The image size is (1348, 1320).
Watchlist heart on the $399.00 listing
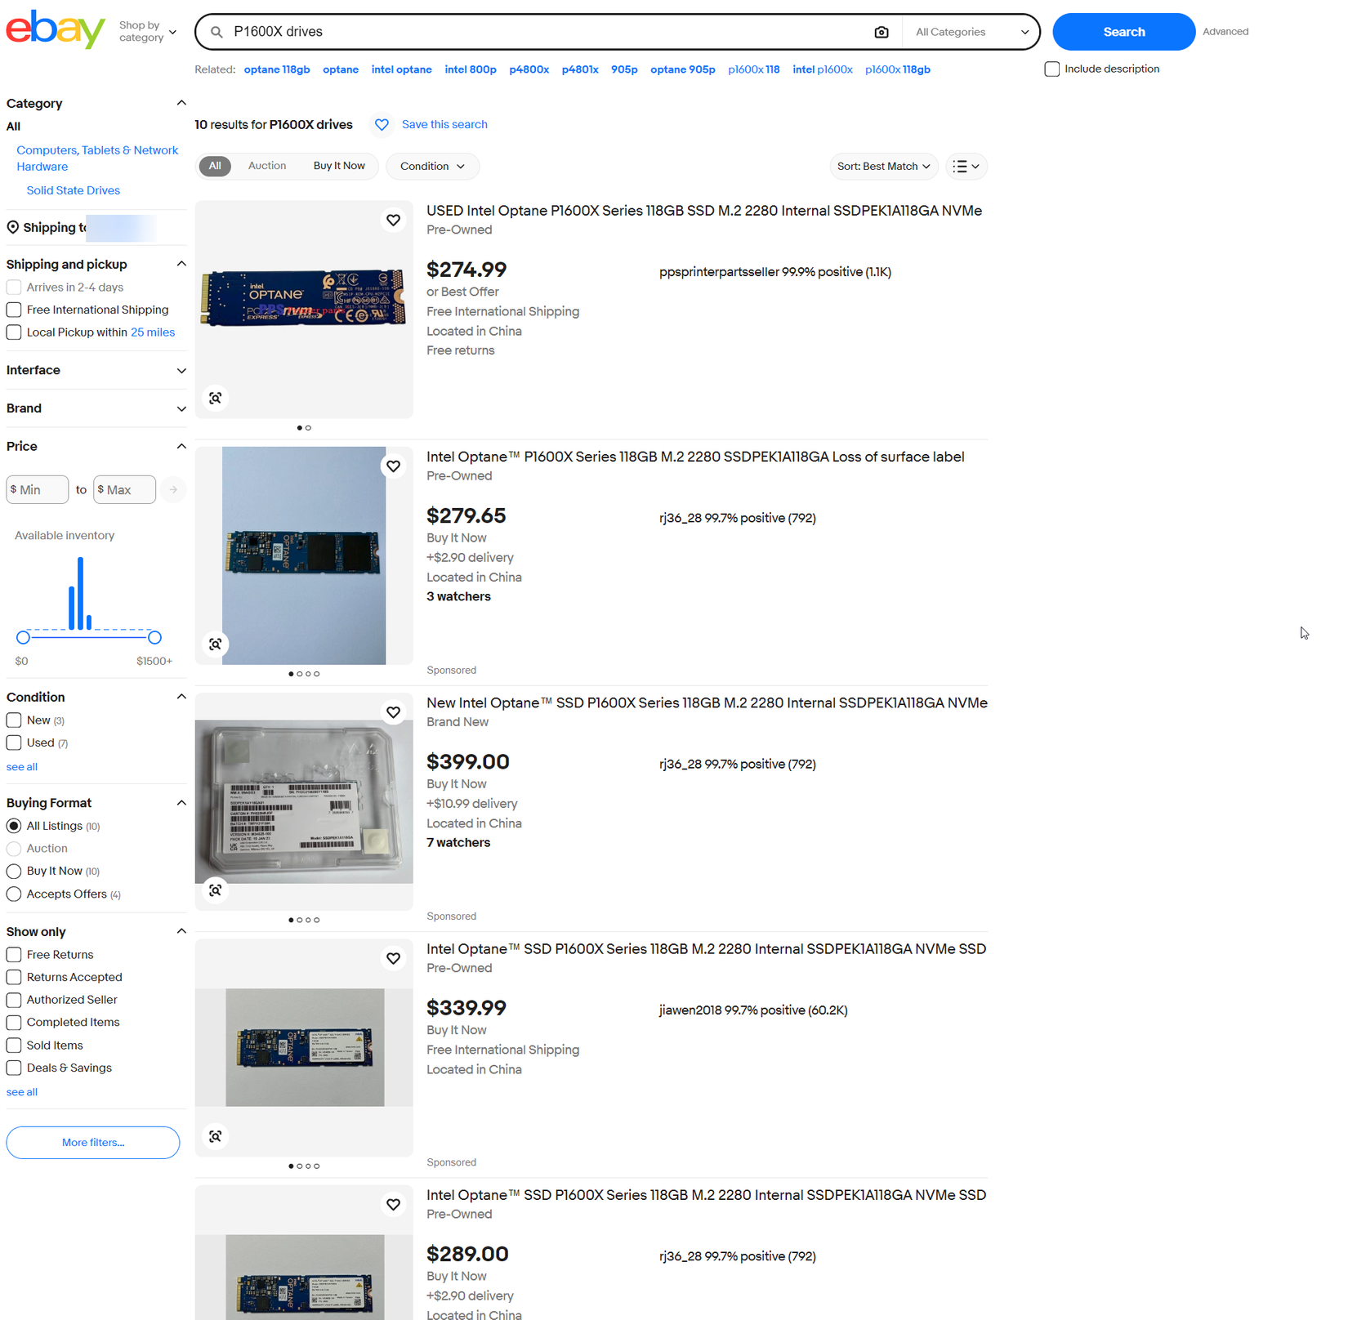pyautogui.click(x=394, y=712)
